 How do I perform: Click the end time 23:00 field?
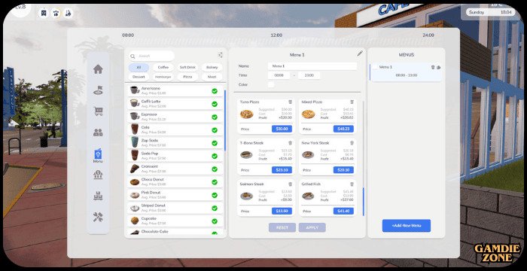[x=309, y=75]
